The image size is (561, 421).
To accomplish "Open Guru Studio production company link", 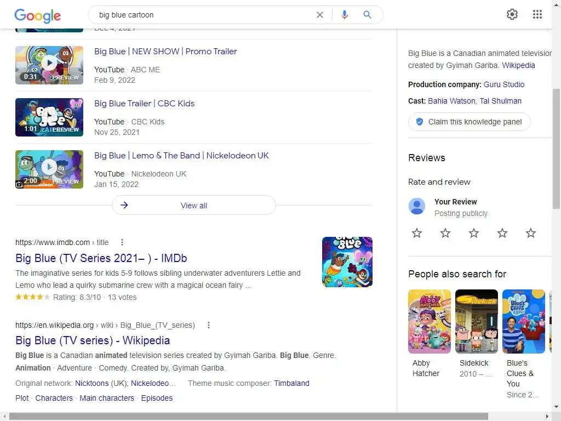I will [x=504, y=84].
